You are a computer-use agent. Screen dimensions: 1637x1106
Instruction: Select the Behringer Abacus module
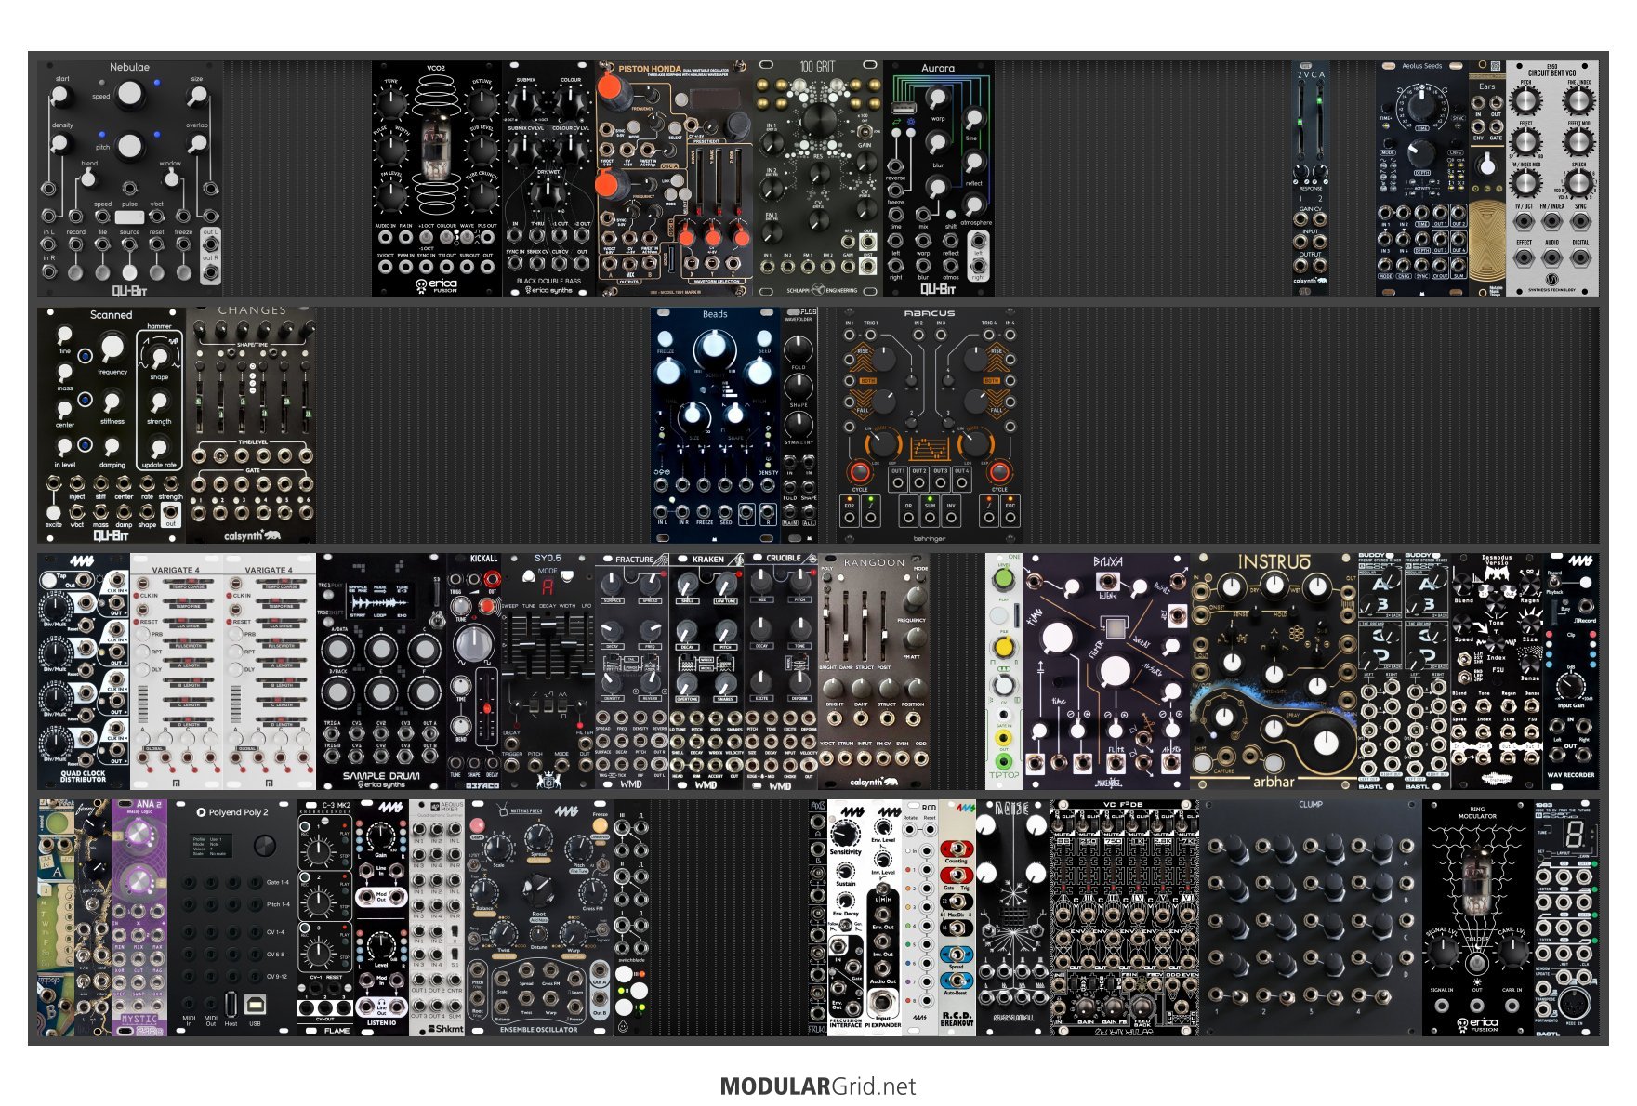[930, 425]
